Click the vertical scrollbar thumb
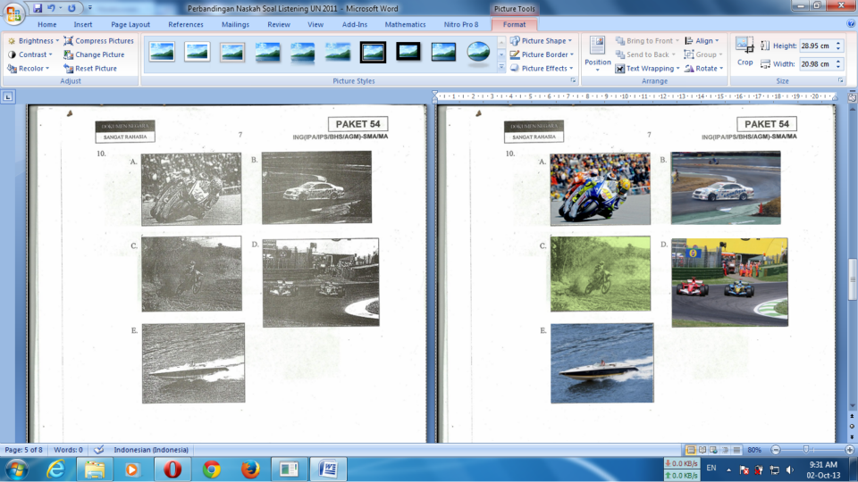This screenshot has width=858, height=482. (x=852, y=278)
